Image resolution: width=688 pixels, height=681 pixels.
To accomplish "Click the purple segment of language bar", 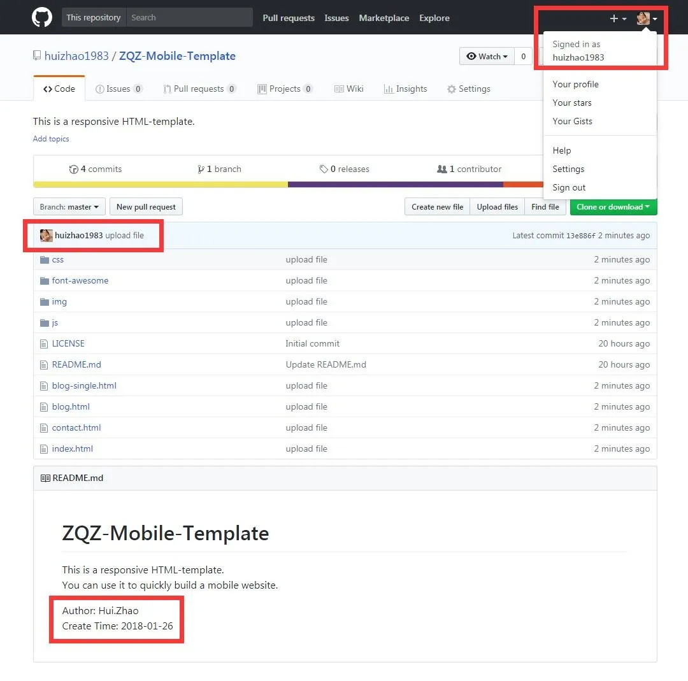I will pyautogui.click(x=396, y=185).
